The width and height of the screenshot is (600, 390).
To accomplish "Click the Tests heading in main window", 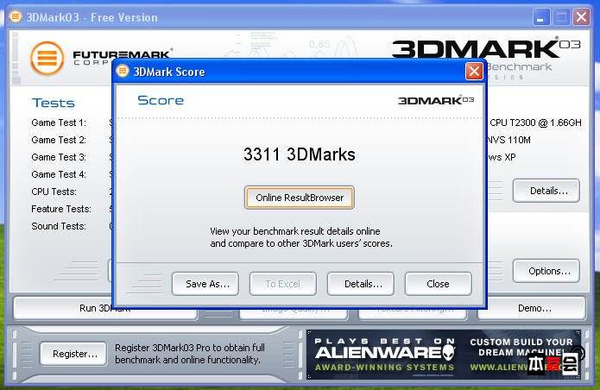I will click(x=54, y=103).
